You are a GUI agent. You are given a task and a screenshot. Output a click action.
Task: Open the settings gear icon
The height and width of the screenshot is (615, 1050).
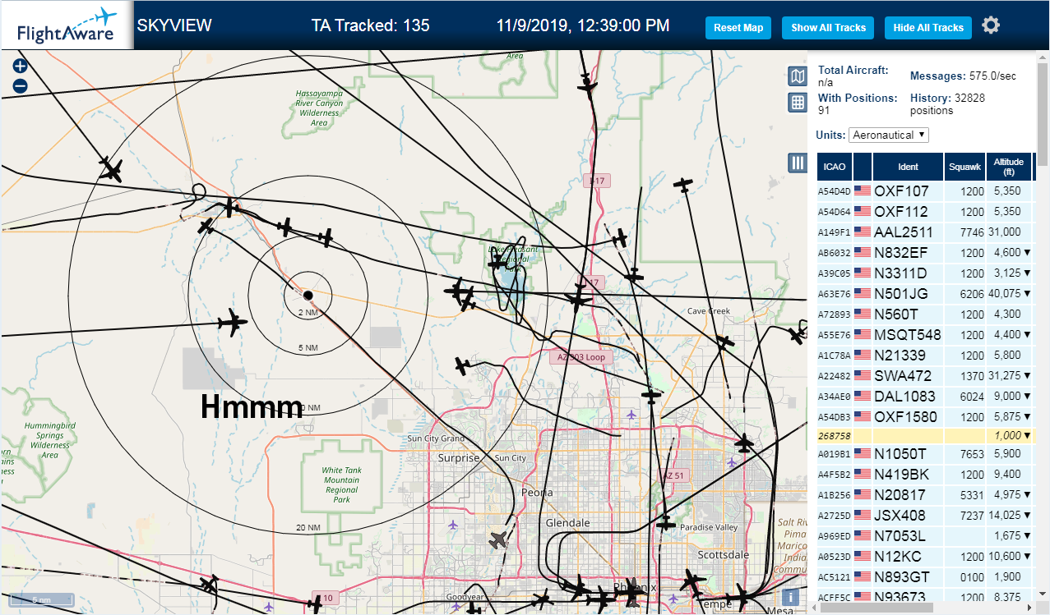[991, 25]
